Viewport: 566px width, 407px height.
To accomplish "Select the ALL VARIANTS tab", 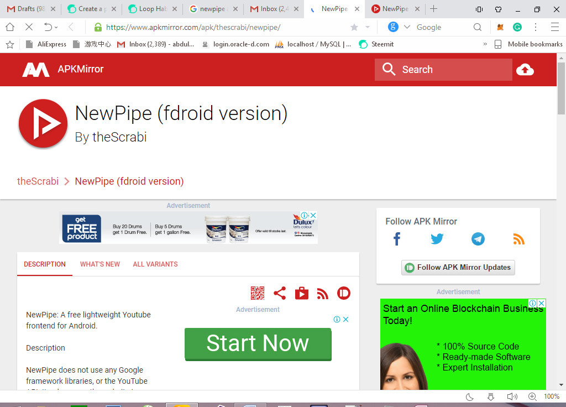I will (155, 264).
